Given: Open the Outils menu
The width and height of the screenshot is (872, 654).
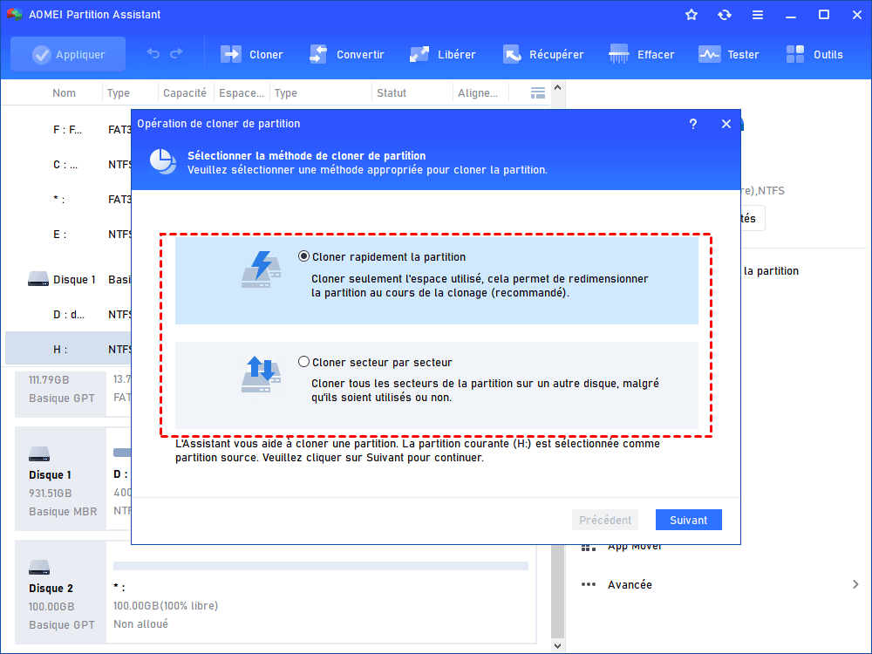Looking at the screenshot, I should (814, 54).
